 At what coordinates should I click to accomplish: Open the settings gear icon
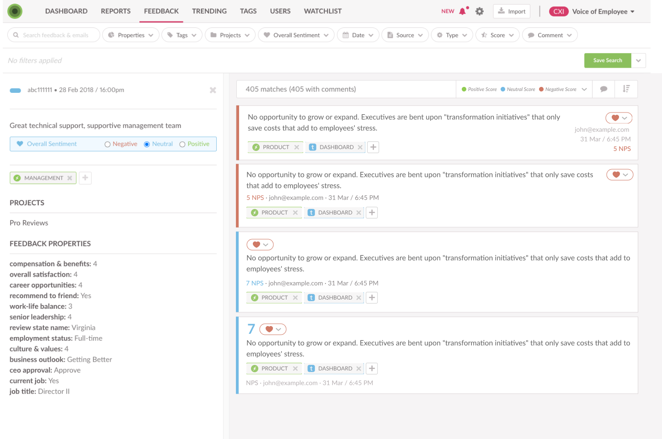[x=479, y=11]
